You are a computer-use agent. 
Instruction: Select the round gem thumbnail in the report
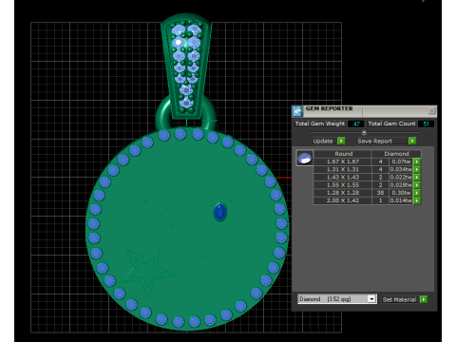click(305, 158)
